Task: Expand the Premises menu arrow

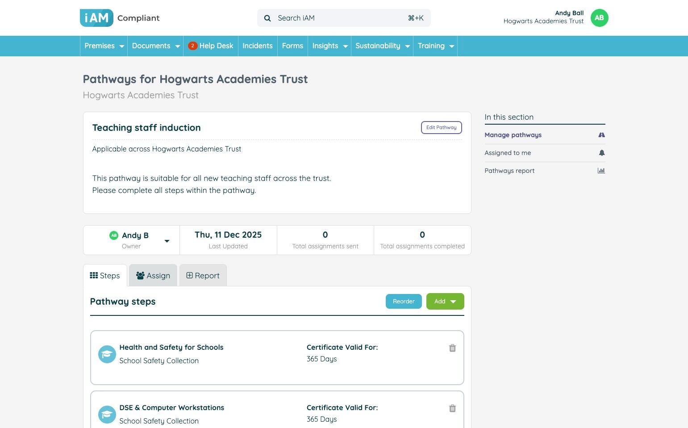Action: tap(121, 46)
